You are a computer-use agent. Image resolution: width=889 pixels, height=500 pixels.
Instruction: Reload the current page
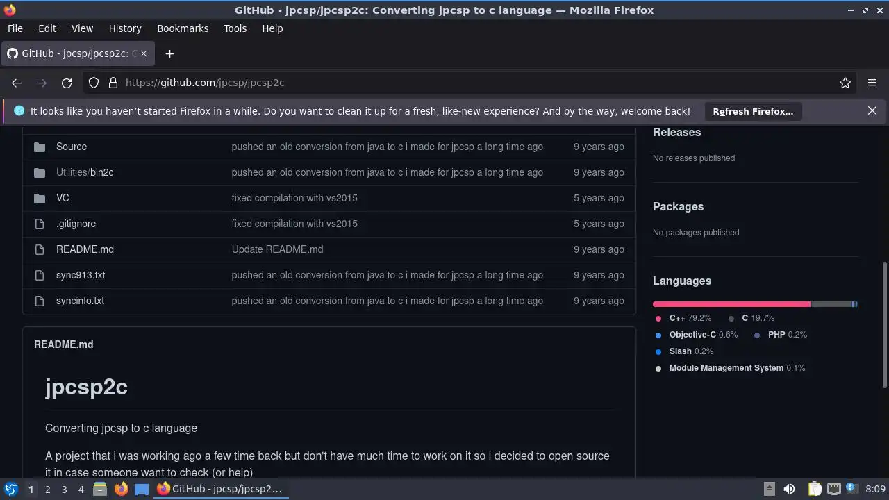tap(67, 83)
